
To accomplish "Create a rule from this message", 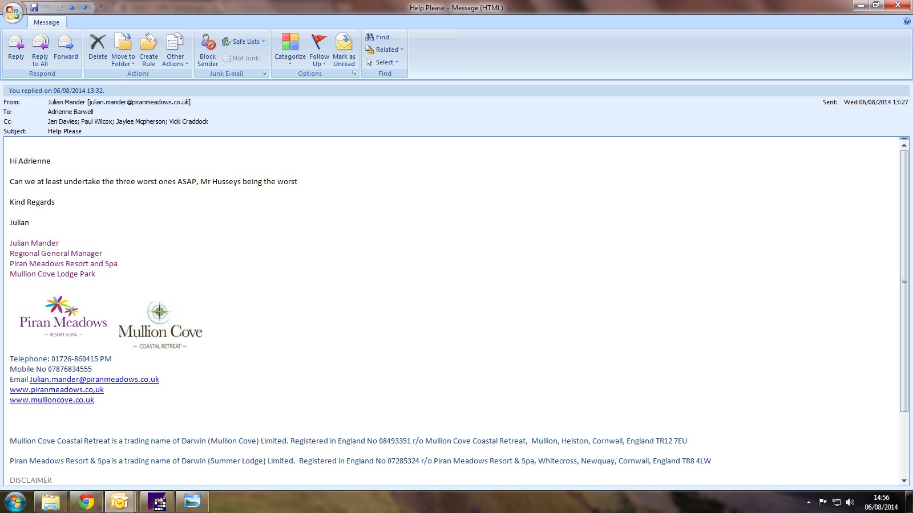I will point(148,50).
